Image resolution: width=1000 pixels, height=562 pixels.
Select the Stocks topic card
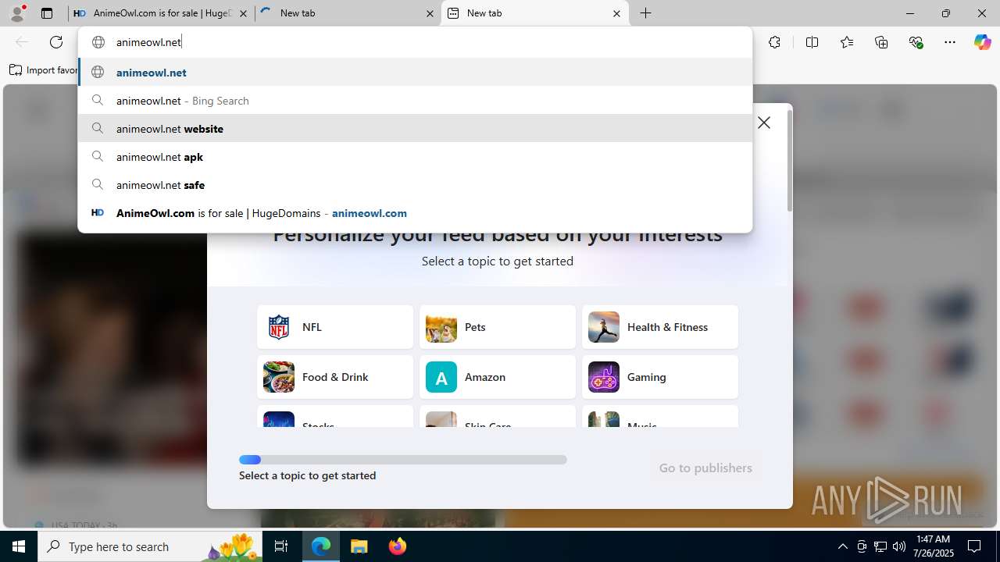pyautogui.click(x=335, y=416)
